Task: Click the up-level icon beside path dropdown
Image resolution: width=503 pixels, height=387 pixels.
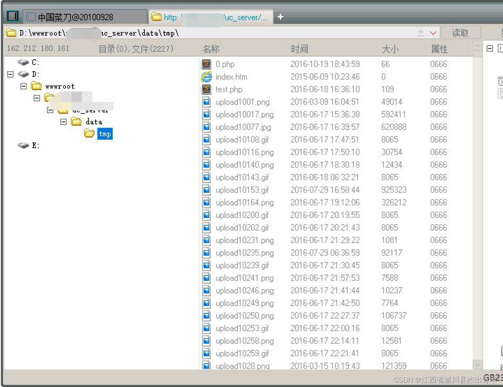Action: click(x=421, y=33)
